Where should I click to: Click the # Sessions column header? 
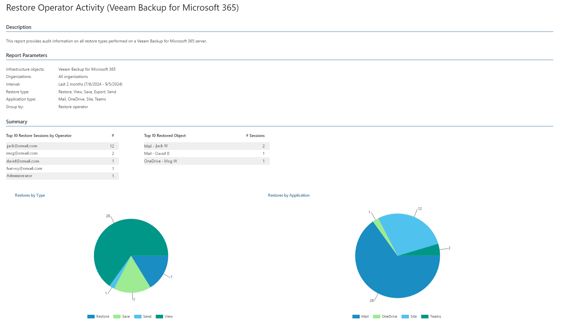255,136
